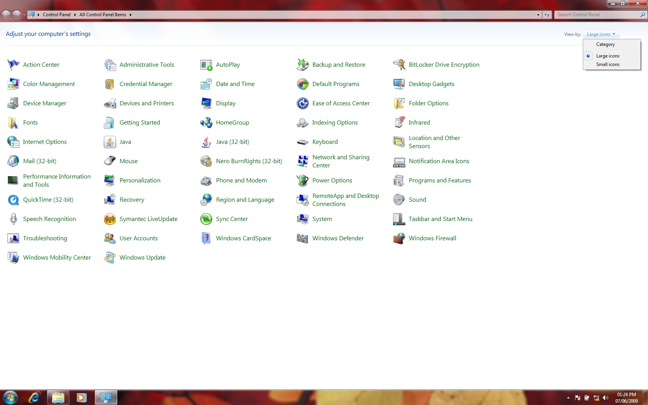Open the Windows Firewall icon

point(399,238)
